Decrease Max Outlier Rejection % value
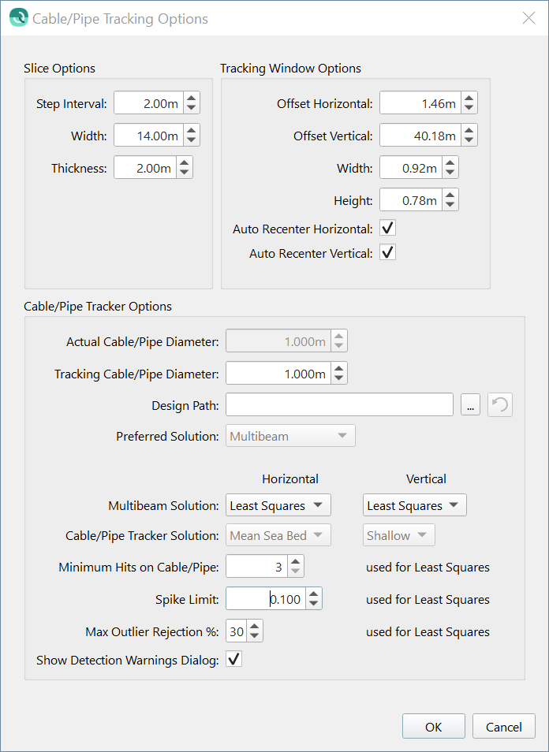This screenshot has height=752, width=549. (x=256, y=636)
